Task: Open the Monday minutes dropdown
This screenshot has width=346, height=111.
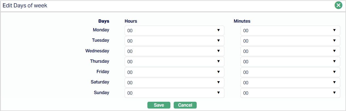Action: tap(290, 31)
